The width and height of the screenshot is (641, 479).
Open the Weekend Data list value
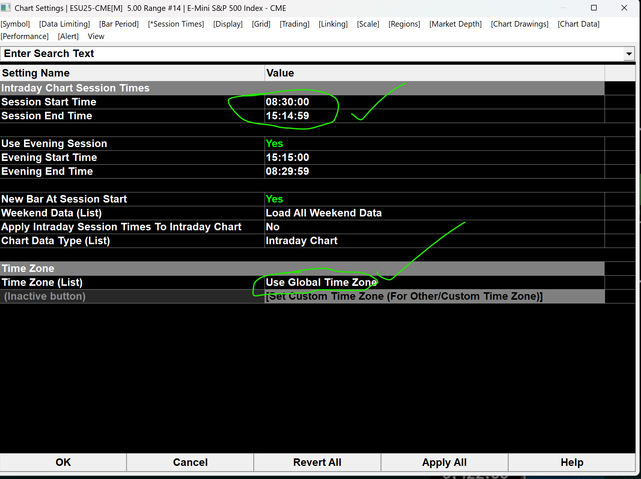pos(435,213)
